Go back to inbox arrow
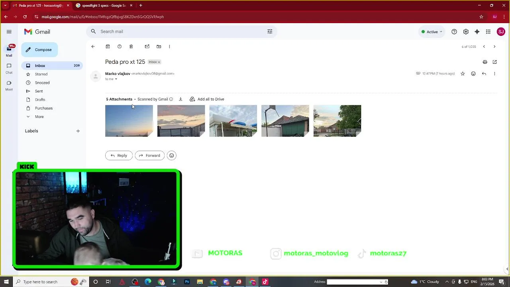The width and height of the screenshot is (510, 287). (x=93, y=47)
